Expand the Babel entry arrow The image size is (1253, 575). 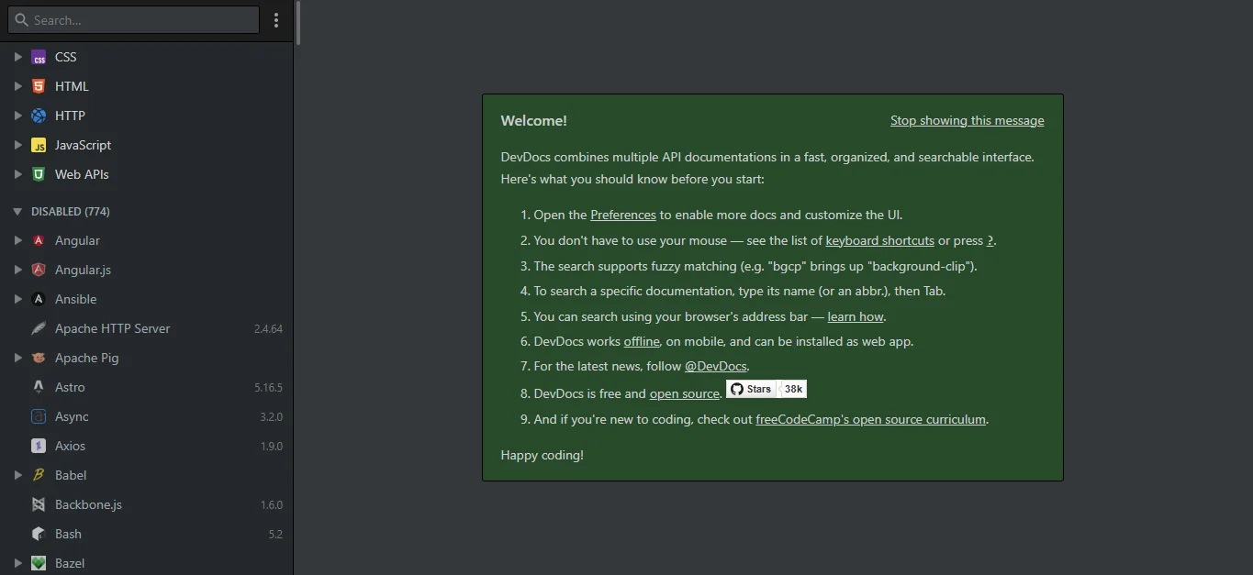[x=17, y=475]
